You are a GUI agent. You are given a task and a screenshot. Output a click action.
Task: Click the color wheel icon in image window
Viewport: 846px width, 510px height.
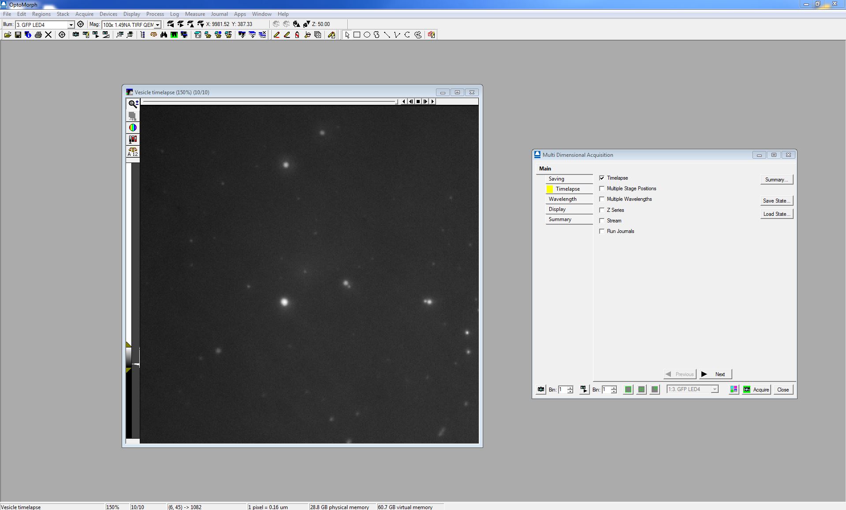coord(133,128)
